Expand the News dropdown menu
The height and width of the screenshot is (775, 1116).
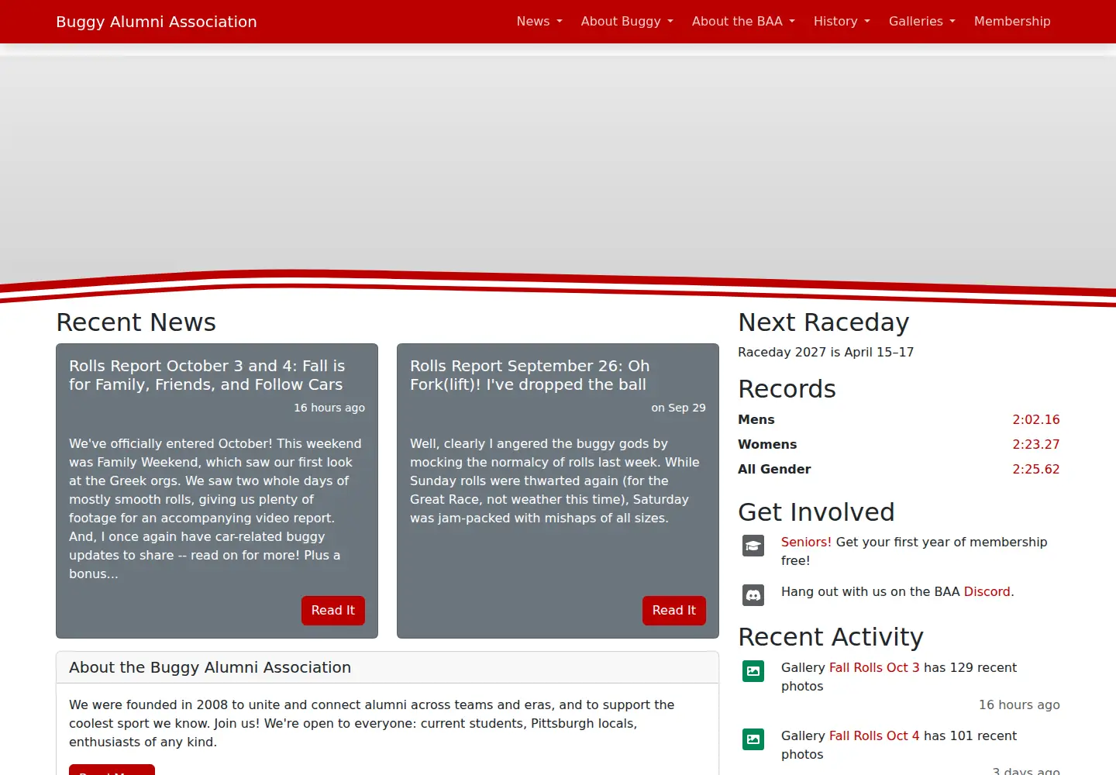point(539,22)
